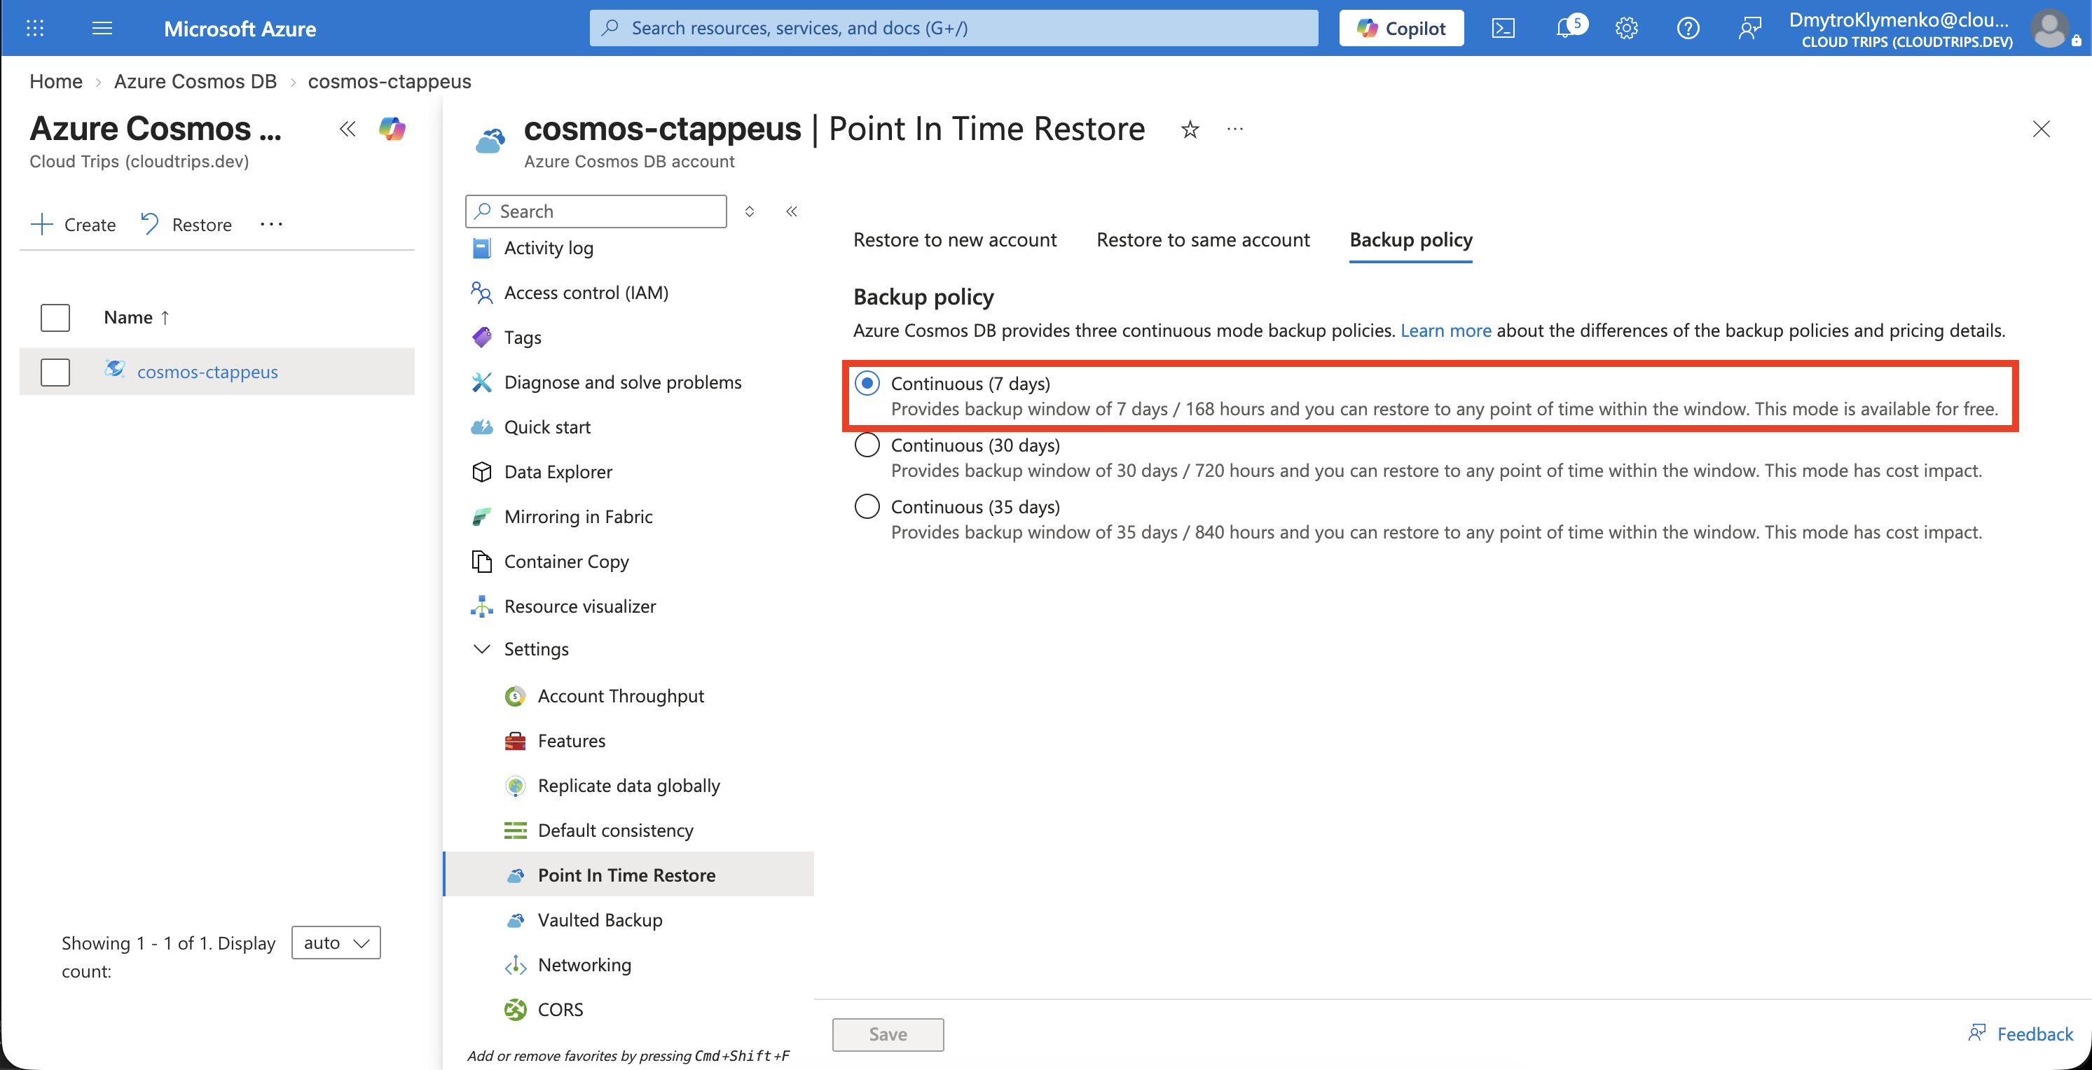Switch to Restore to new account tab

(955, 239)
